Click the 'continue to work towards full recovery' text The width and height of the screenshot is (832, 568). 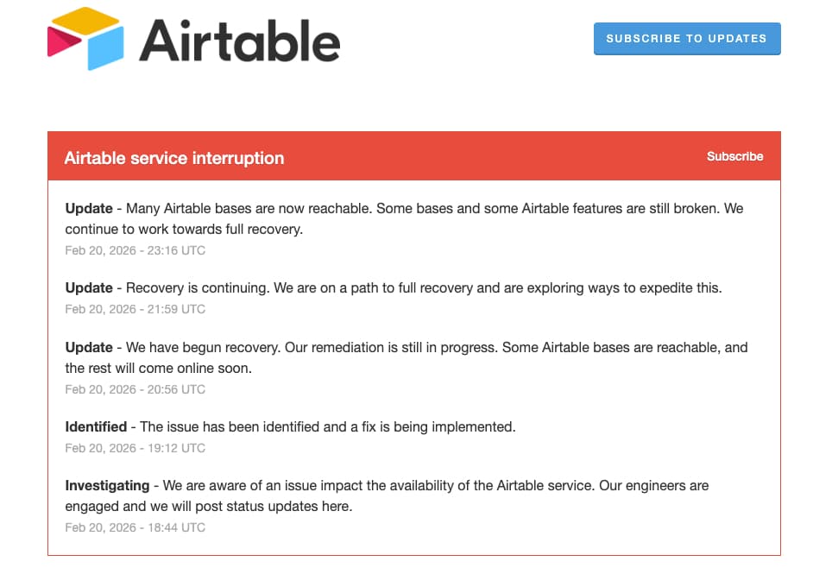[184, 230]
